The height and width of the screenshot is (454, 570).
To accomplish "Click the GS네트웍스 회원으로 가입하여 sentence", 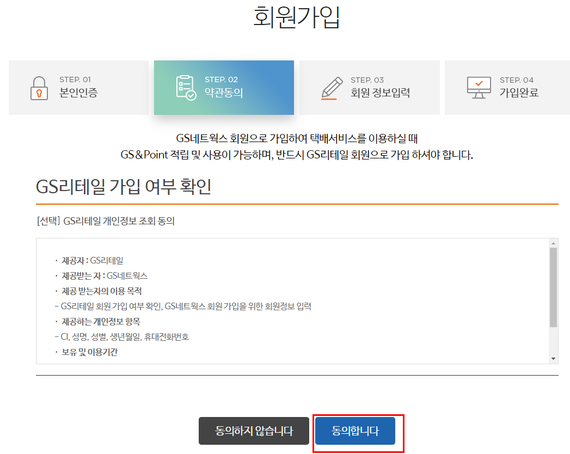I will click(x=297, y=138).
